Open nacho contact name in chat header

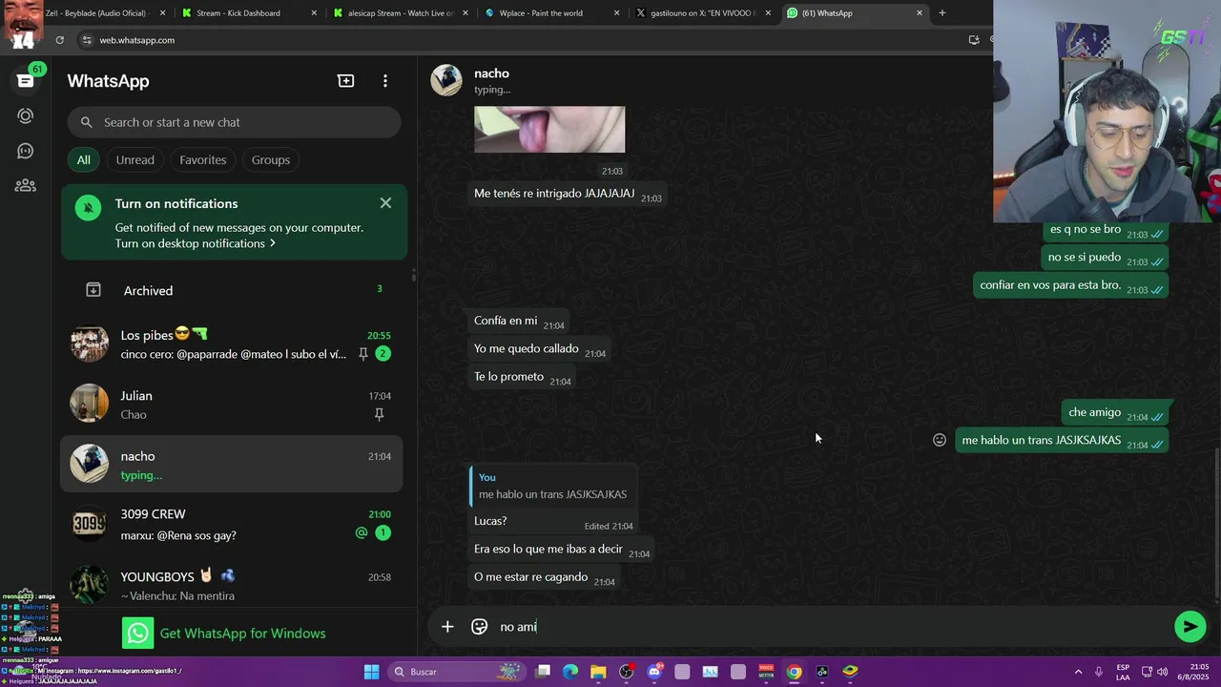click(491, 73)
